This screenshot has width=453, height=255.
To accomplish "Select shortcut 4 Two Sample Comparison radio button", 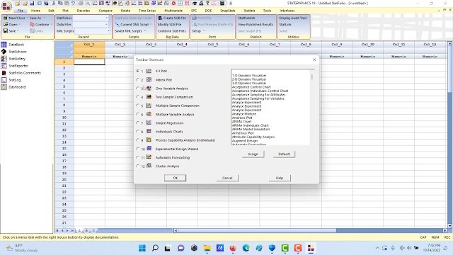I will (x=138, y=97).
